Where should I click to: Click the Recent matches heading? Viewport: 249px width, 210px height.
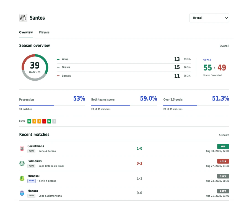point(34,135)
